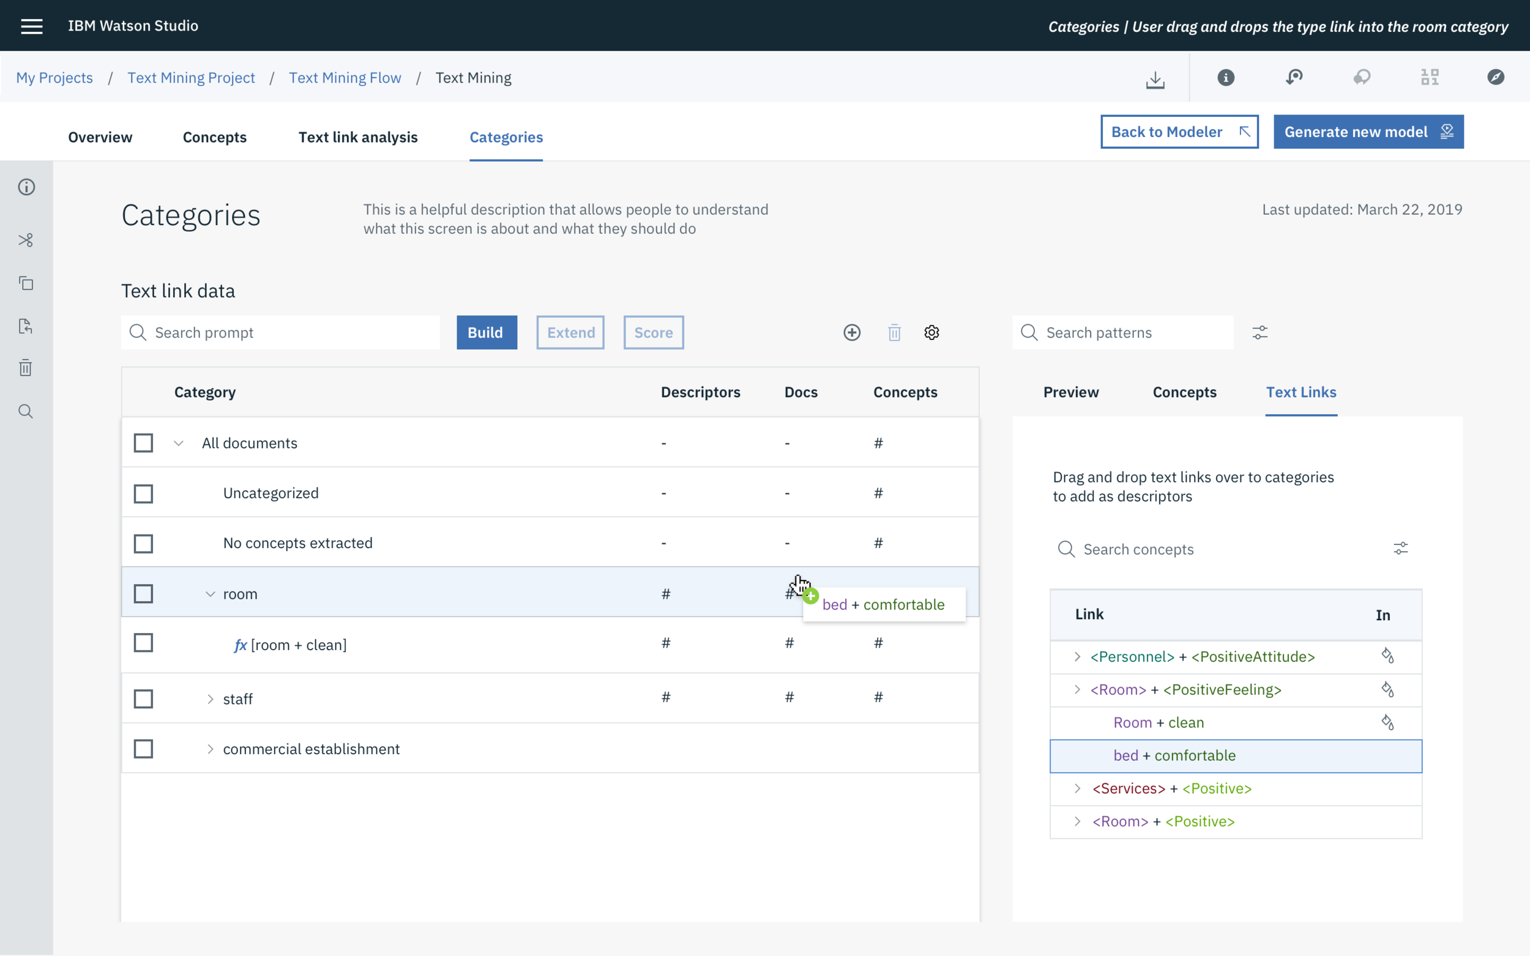This screenshot has height=956, width=1530.
Task: Click the paint icon for Personnel + PositiveAttitude
Action: point(1387,656)
